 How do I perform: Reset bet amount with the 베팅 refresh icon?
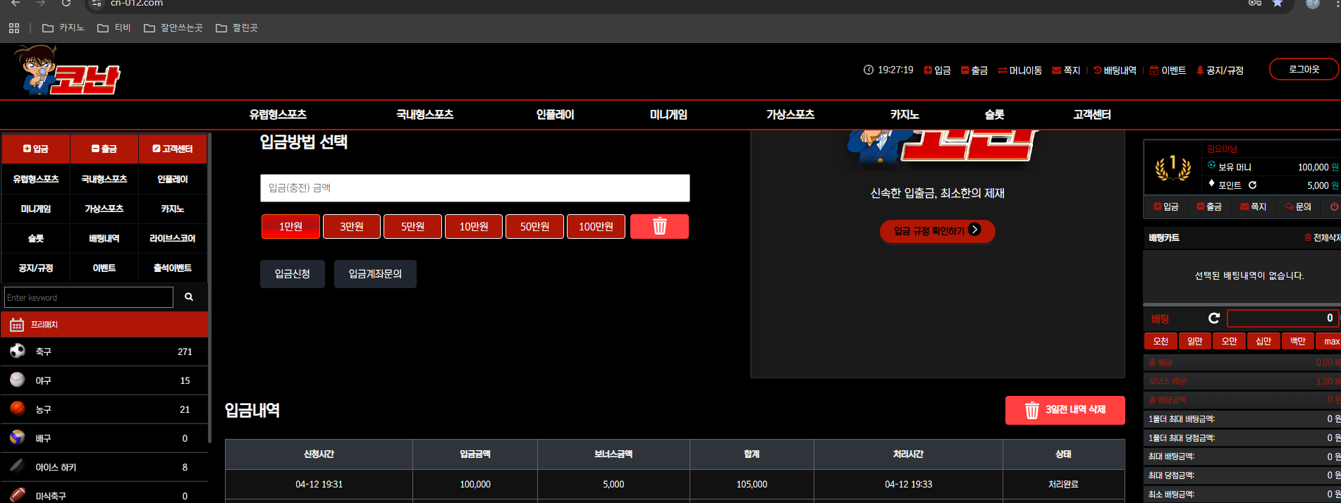point(1213,318)
